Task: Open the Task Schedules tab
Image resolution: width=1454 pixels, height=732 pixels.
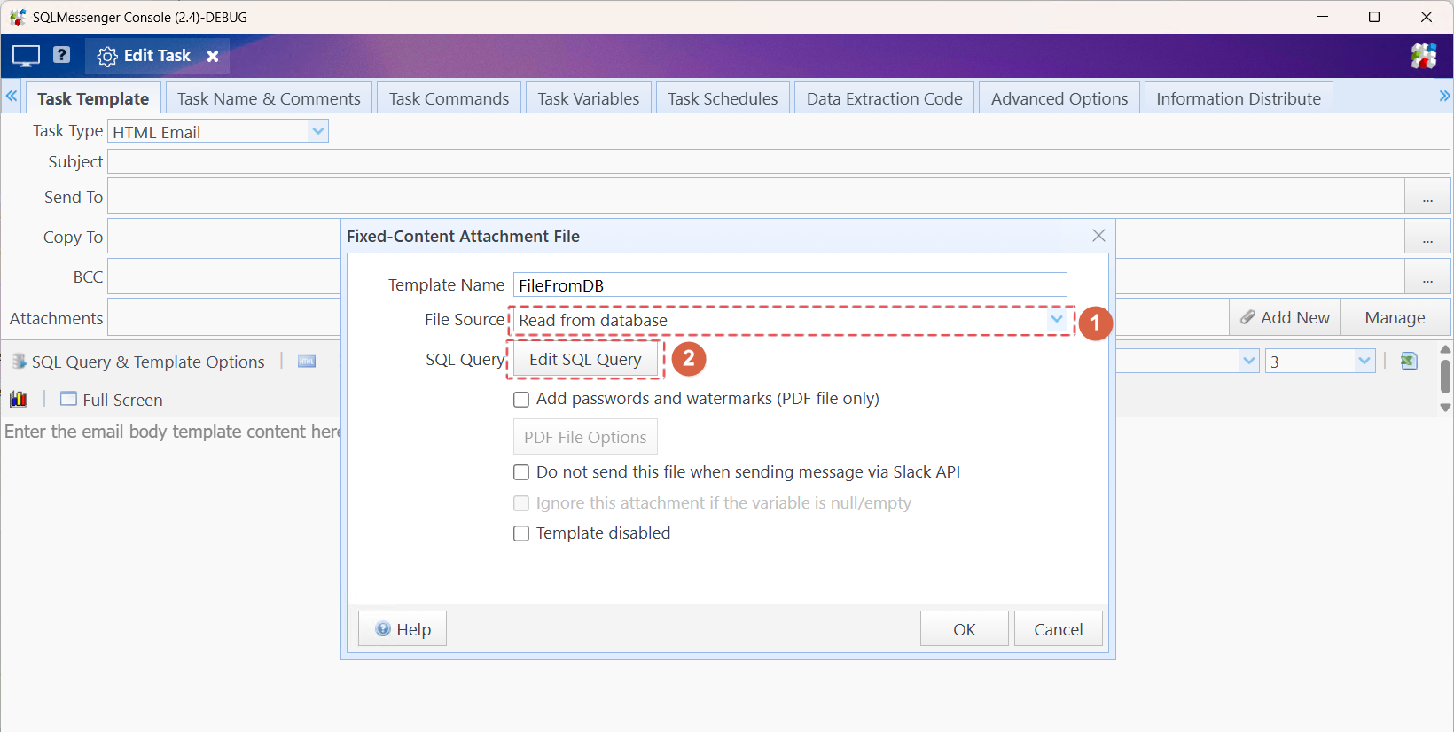Action: click(x=723, y=98)
